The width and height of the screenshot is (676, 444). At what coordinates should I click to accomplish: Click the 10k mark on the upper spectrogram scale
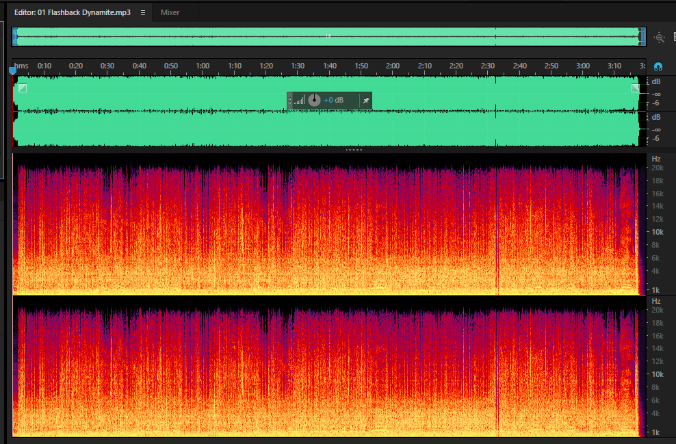coord(658,232)
